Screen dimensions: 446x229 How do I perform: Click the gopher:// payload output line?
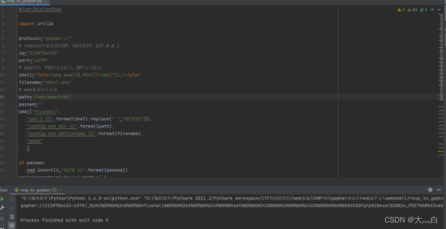232,206
